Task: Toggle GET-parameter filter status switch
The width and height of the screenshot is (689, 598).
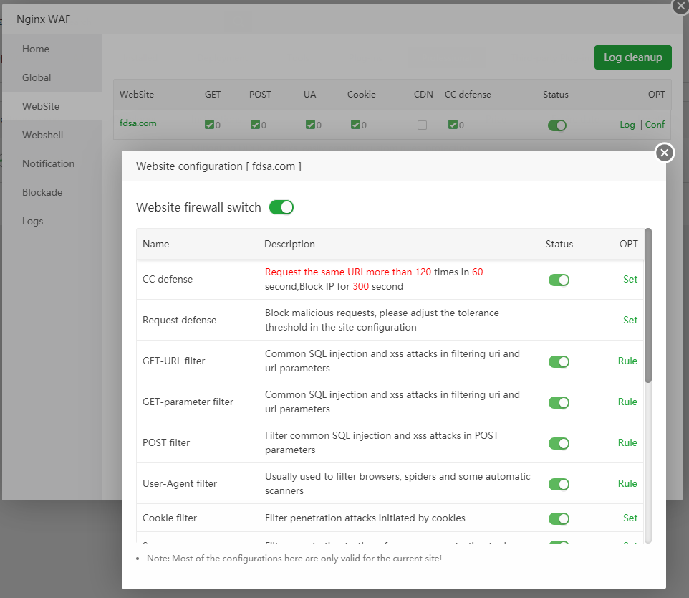Action: (x=559, y=402)
